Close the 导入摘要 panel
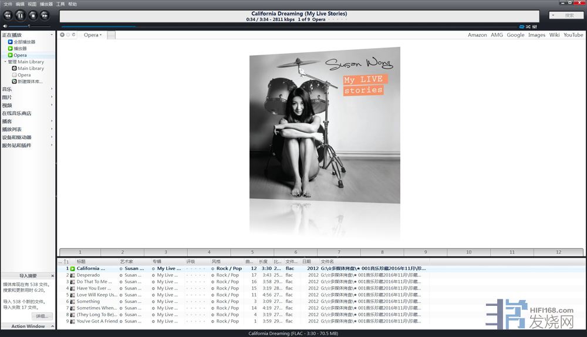The image size is (587, 337). pyautogui.click(x=53, y=275)
